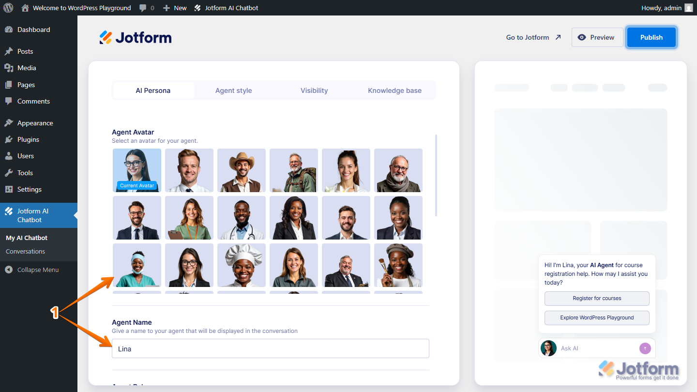Collapse the sidebar with Collapse Menu

pos(39,270)
